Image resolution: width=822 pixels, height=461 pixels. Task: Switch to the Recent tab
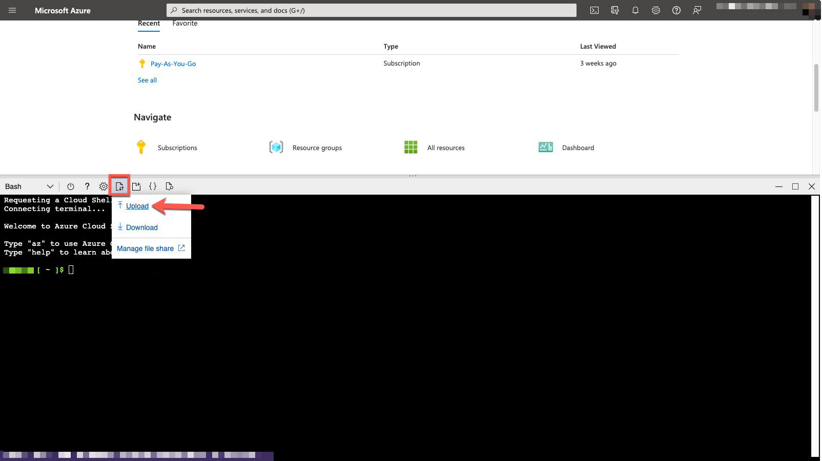pos(149,24)
